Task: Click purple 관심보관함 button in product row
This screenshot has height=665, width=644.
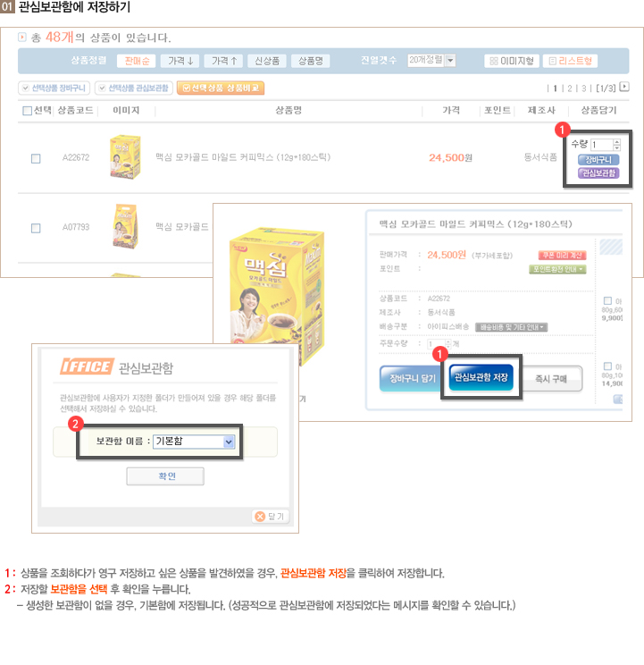Action: pos(598,173)
